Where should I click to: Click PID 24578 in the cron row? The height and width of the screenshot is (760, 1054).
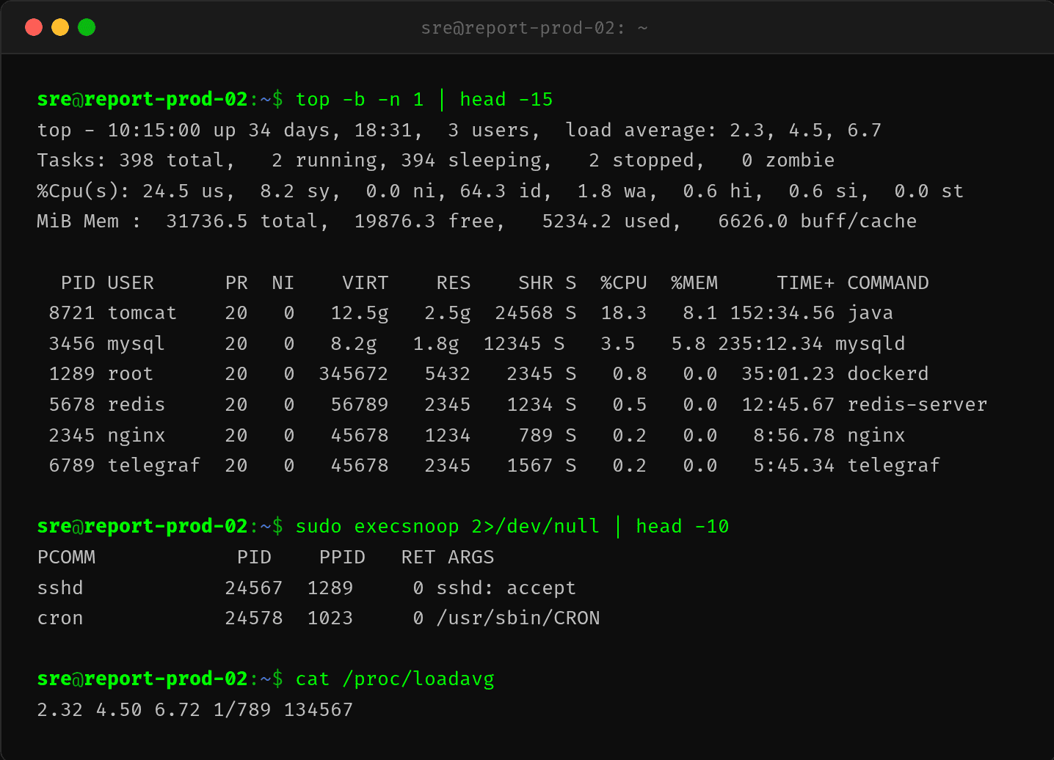coord(254,618)
